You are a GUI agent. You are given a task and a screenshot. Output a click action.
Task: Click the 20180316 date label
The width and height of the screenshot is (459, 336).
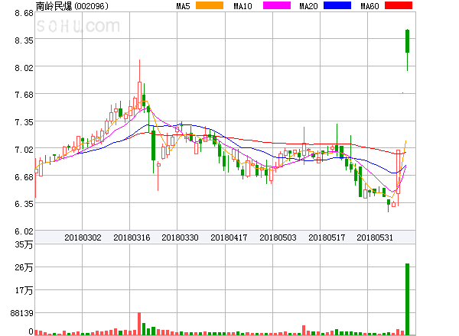132,237
